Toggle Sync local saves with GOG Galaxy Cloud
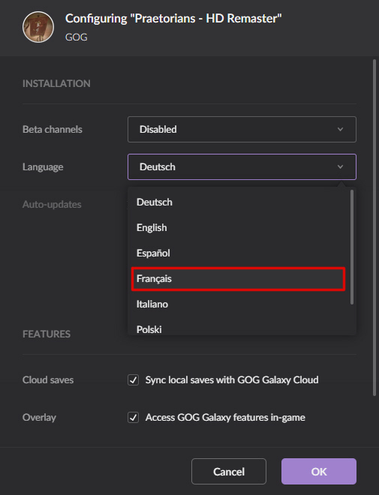This screenshot has width=379, height=495. [x=133, y=379]
